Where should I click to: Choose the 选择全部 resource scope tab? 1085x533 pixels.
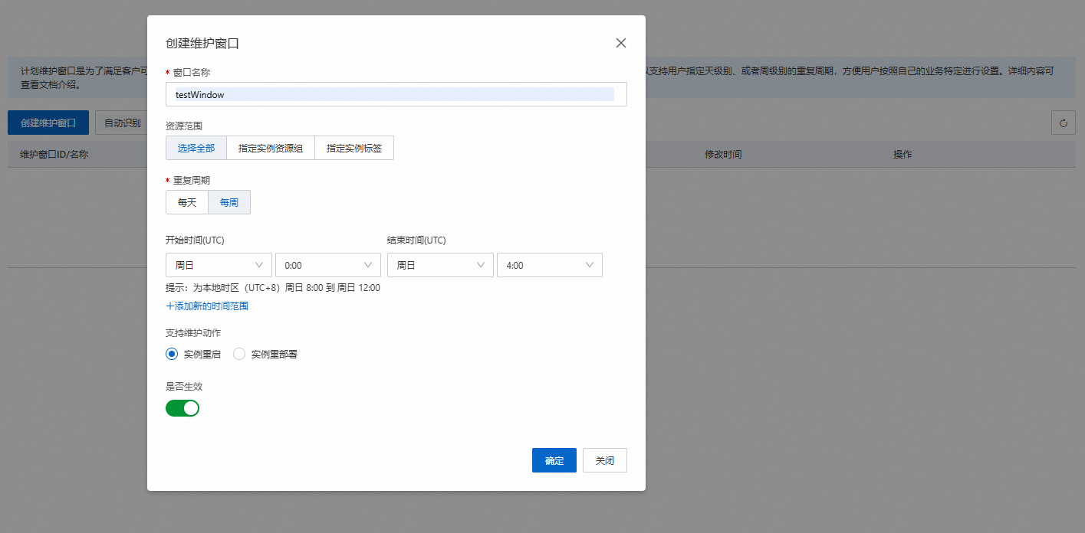[x=196, y=148]
